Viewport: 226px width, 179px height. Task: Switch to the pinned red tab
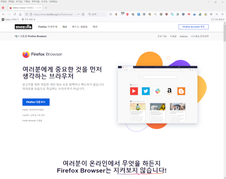(3, 8)
